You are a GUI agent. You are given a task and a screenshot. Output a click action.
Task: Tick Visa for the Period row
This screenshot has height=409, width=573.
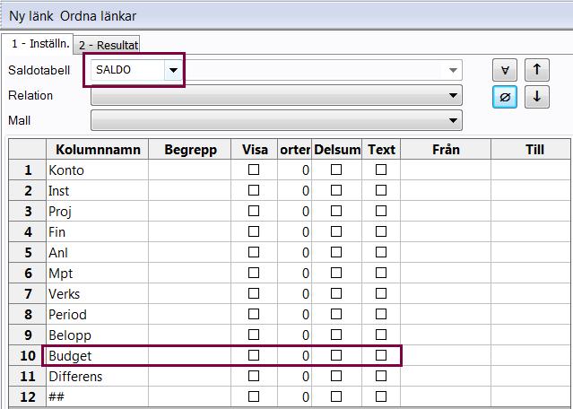(x=254, y=314)
